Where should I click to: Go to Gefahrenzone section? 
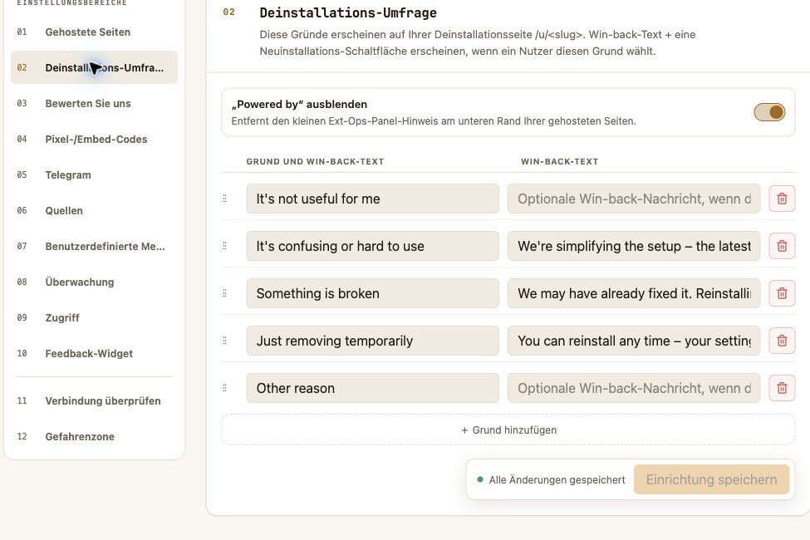94,436
